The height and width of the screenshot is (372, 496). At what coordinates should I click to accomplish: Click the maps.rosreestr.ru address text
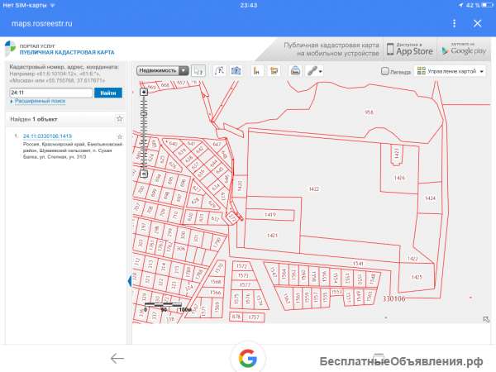42,24
